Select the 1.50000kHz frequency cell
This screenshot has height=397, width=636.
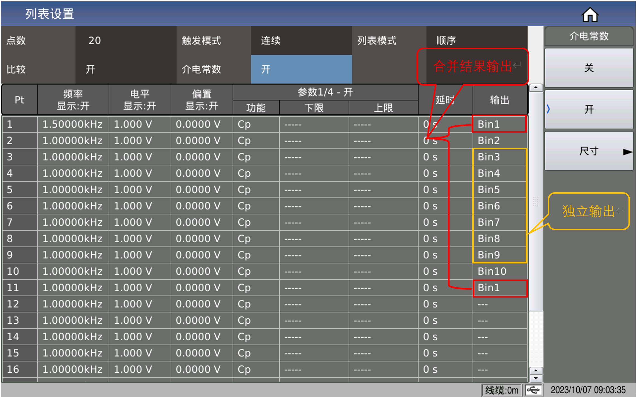pyautogui.click(x=72, y=124)
